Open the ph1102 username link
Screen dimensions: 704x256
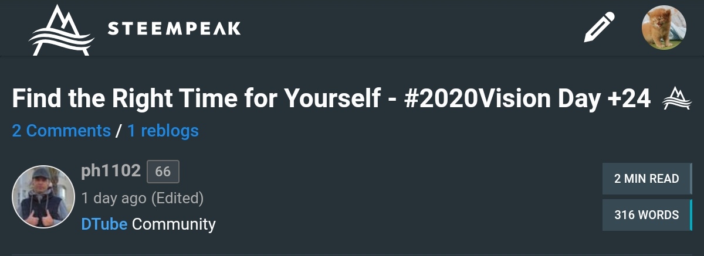pos(111,171)
